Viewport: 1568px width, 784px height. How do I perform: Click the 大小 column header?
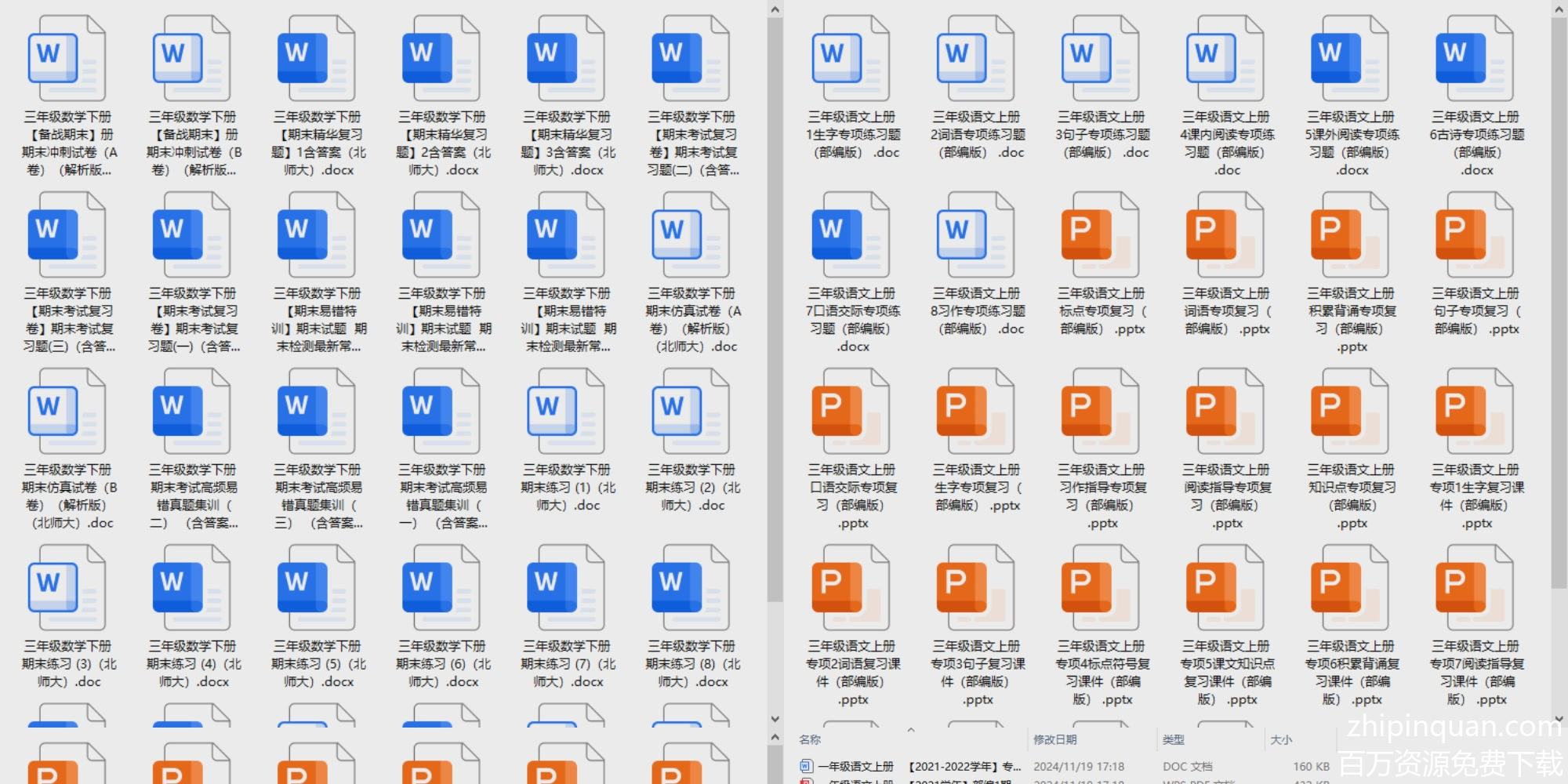coord(1281,739)
